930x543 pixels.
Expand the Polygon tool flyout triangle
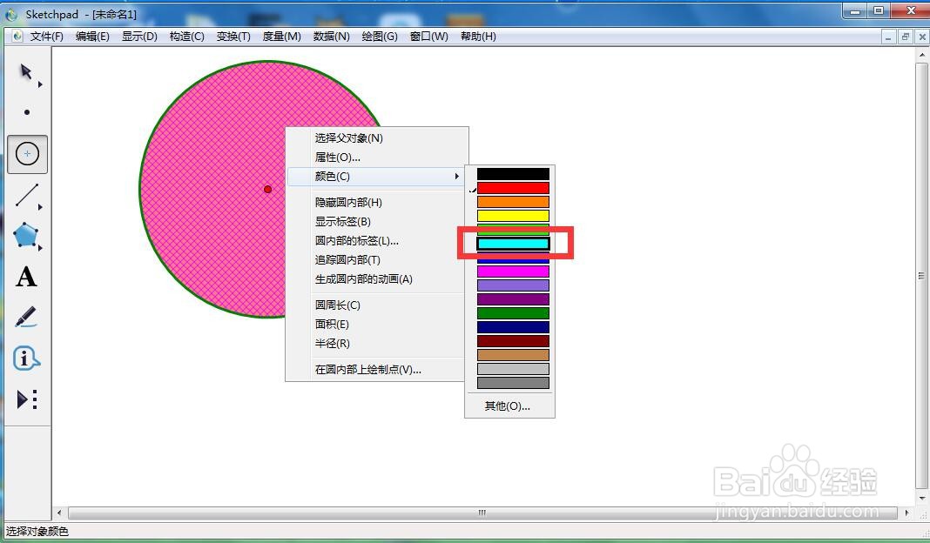click(40, 248)
